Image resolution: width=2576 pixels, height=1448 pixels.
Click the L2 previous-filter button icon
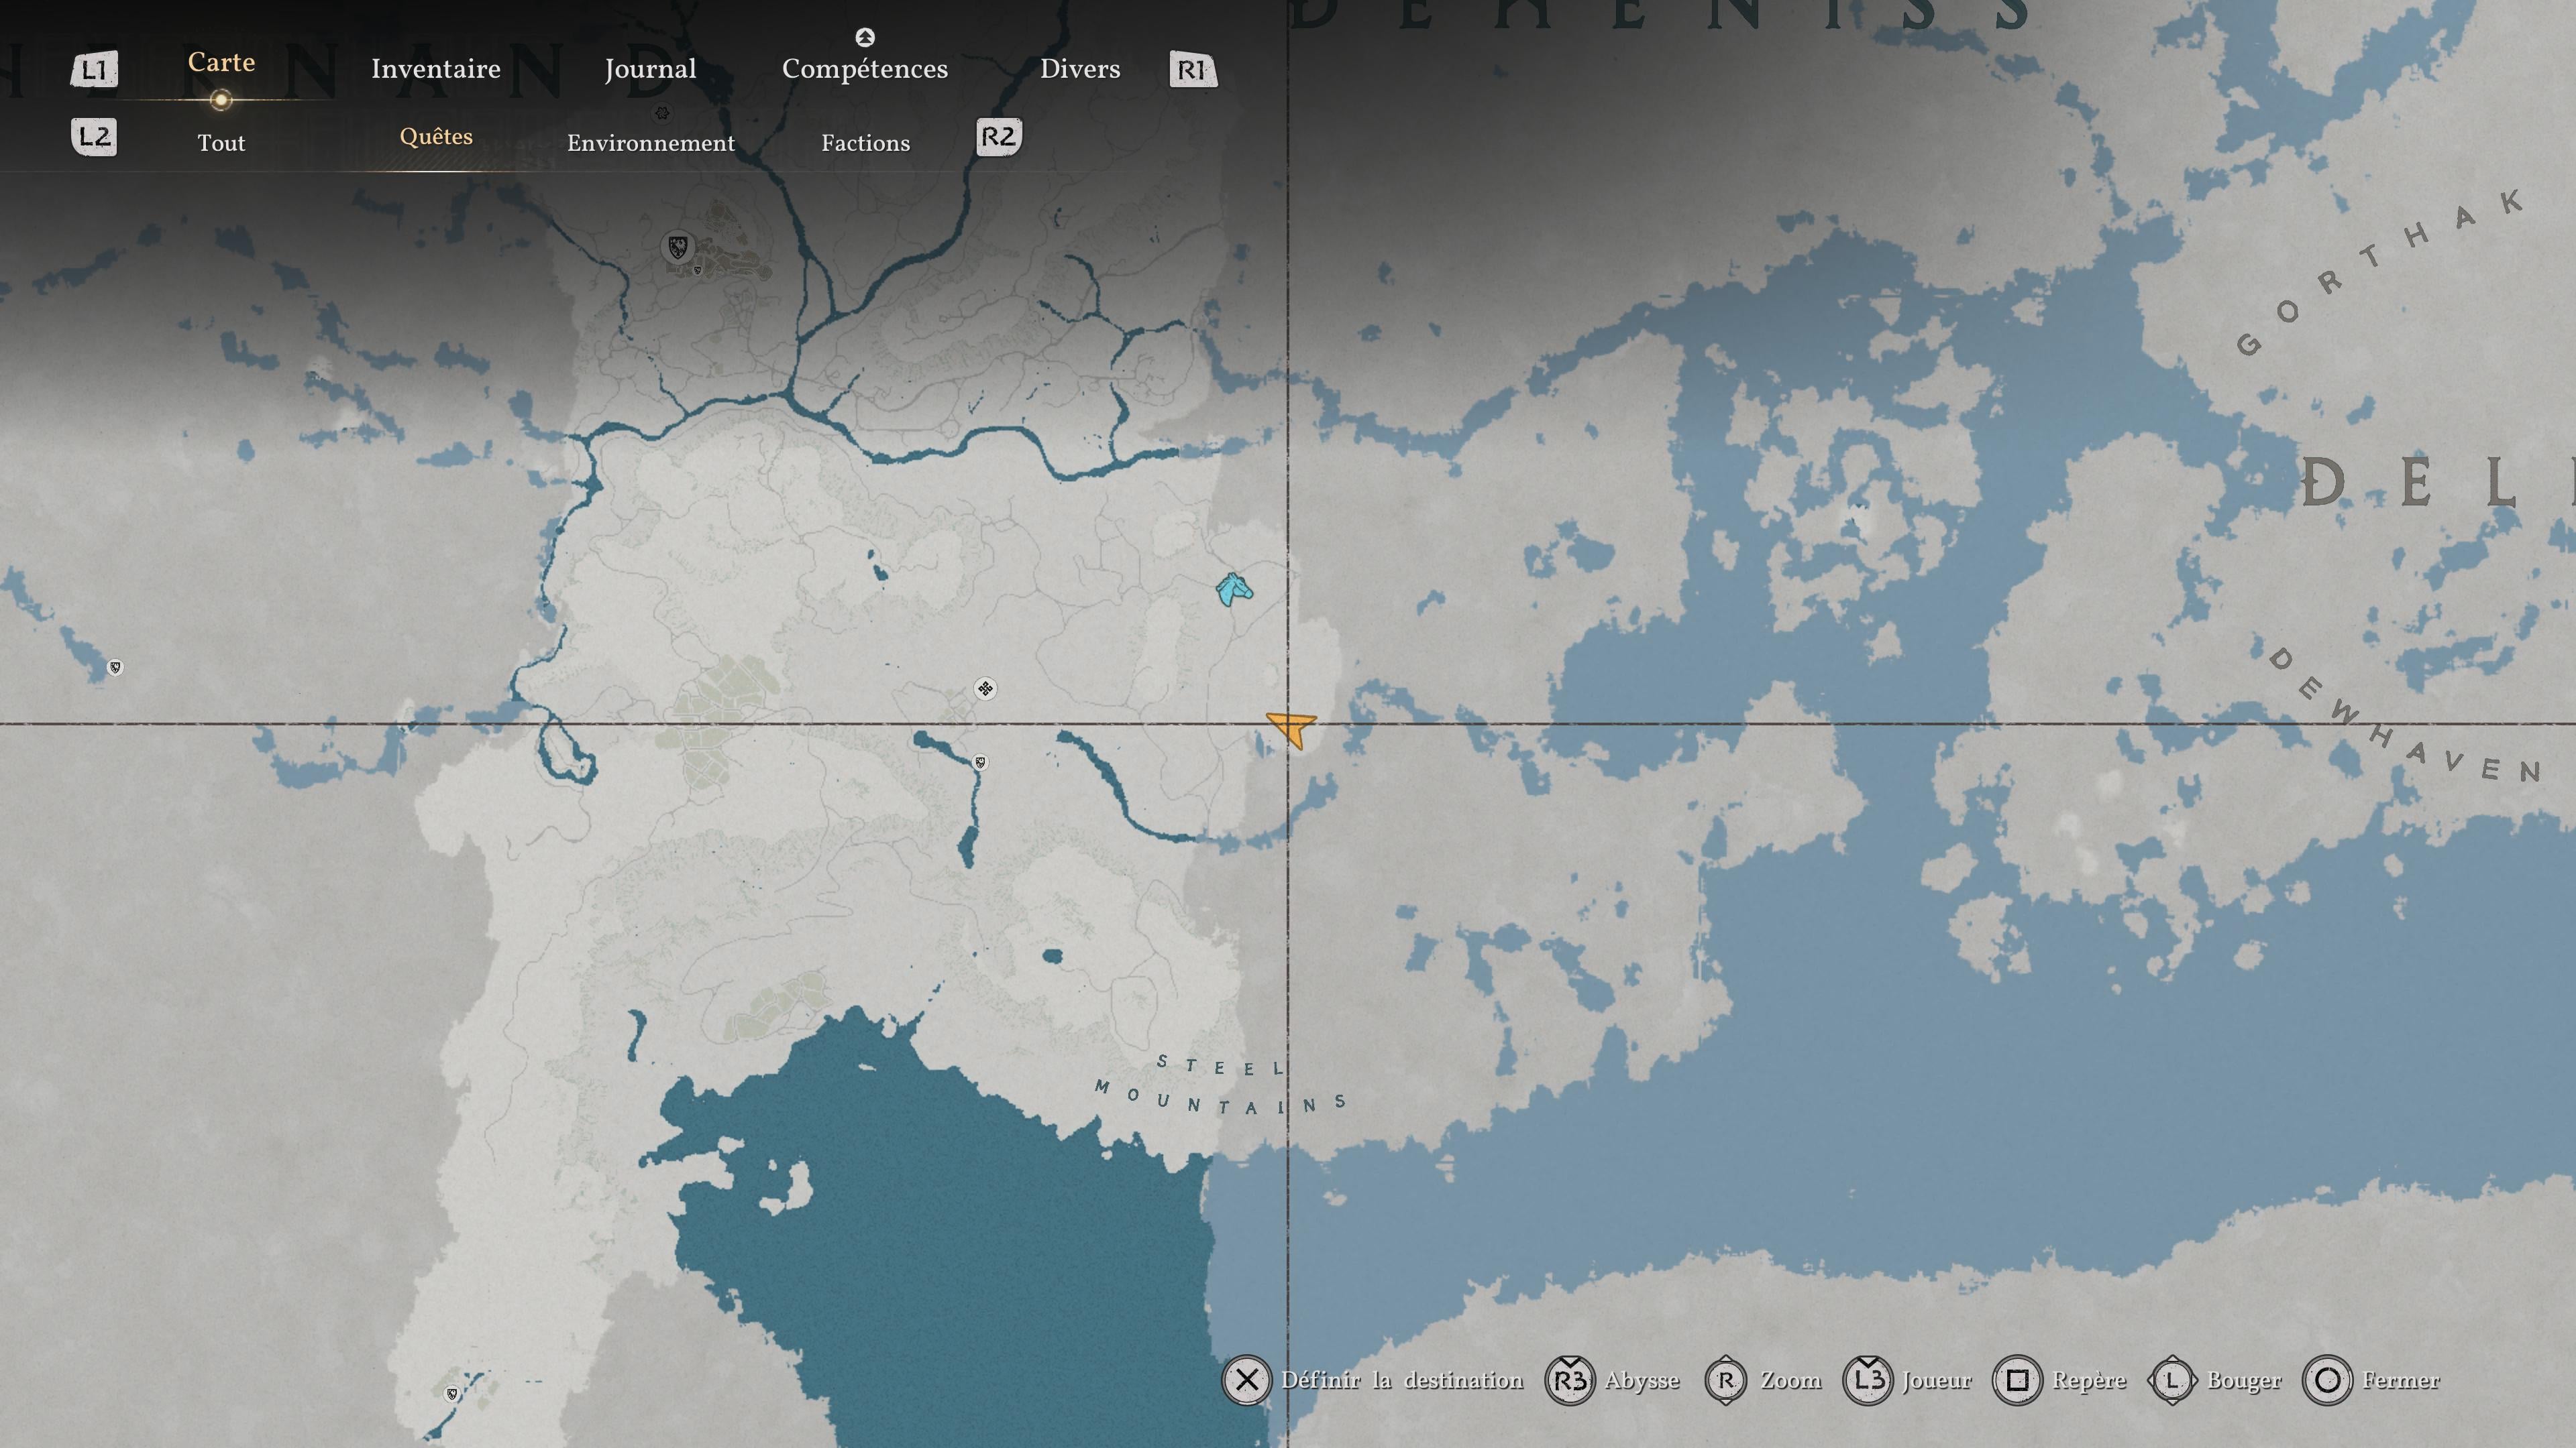click(94, 137)
